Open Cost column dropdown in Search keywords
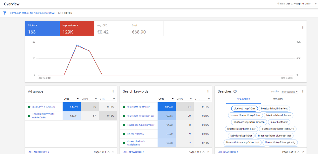318x154 pixels. pos(173,99)
